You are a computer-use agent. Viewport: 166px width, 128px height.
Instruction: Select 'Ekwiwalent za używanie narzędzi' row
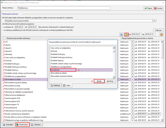(x=81, y=89)
